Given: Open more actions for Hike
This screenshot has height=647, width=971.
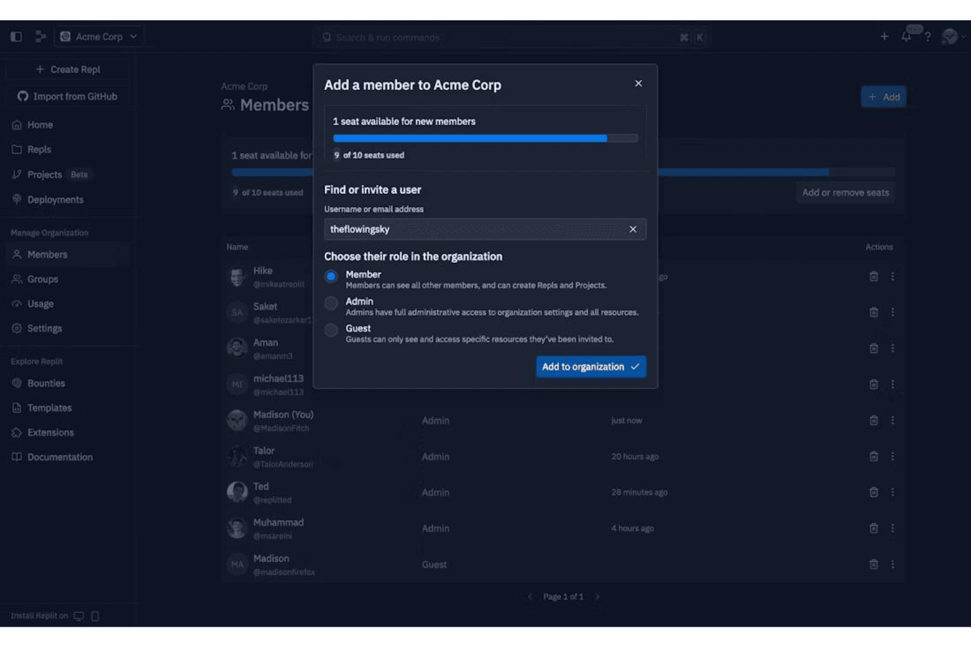Looking at the screenshot, I should tap(893, 277).
